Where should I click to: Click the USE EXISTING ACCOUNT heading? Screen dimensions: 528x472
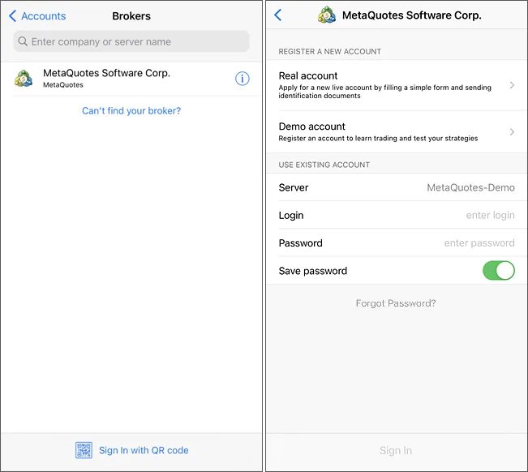click(324, 165)
